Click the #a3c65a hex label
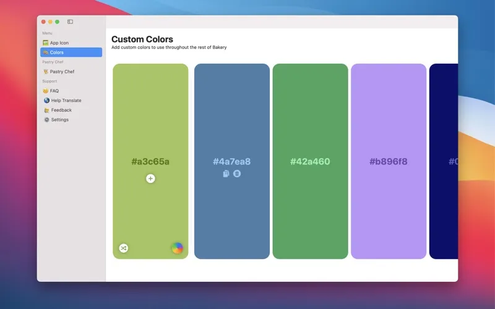Screen dimensions: 495x309 150,161
